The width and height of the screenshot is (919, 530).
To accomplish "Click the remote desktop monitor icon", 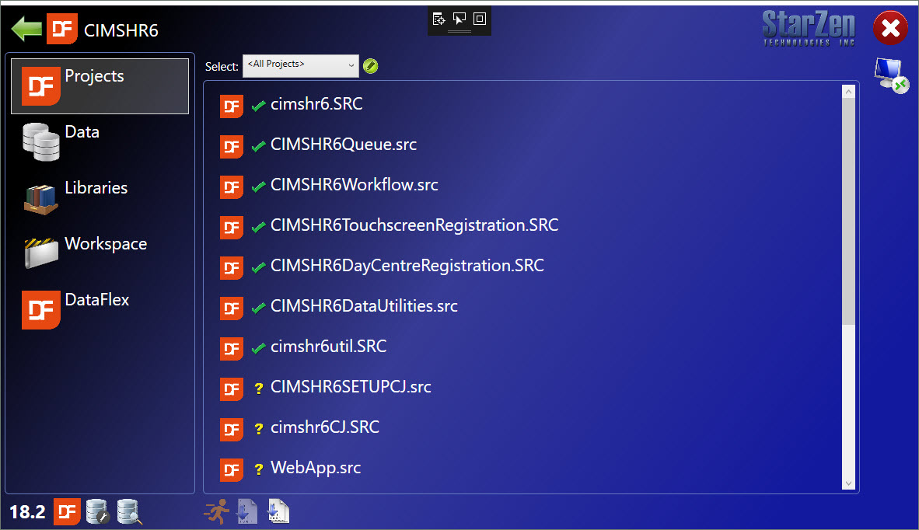I will (x=891, y=75).
